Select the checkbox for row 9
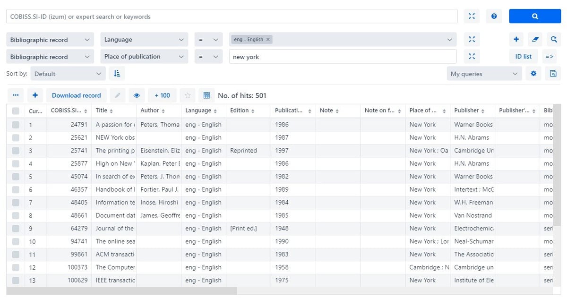 pos(16,229)
